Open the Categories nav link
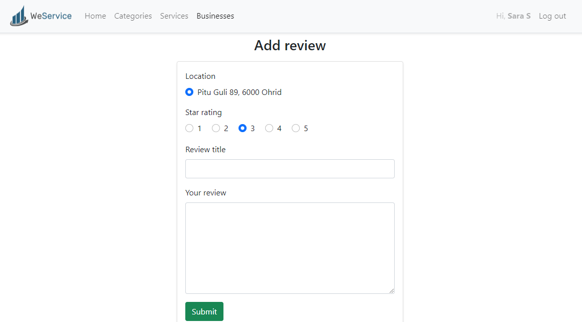This screenshot has width=582, height=322. pos(133,16)
